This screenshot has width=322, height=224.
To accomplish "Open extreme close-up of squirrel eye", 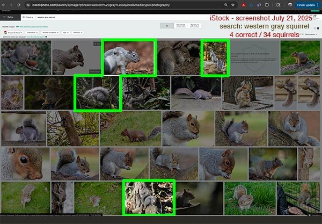I will 25,164.
